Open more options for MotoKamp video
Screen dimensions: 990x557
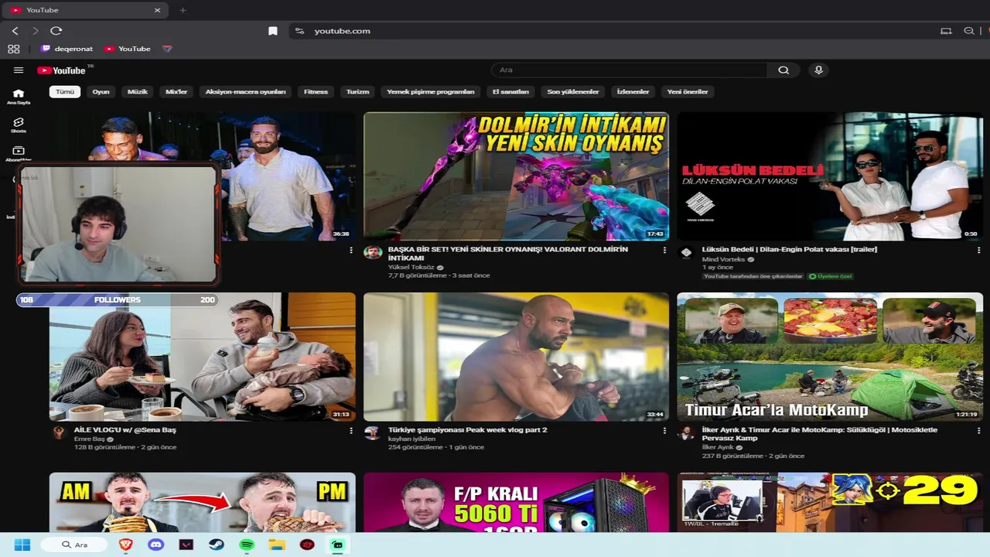tap(978, 430)
